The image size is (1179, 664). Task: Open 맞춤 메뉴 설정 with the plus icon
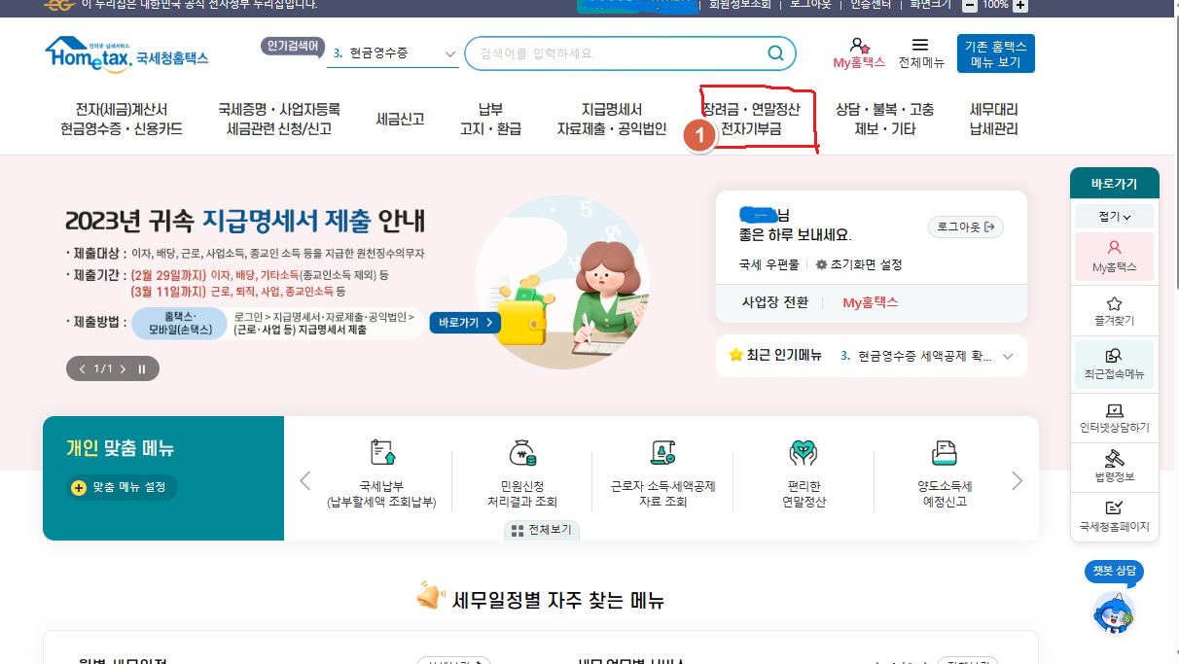point(122,487)
